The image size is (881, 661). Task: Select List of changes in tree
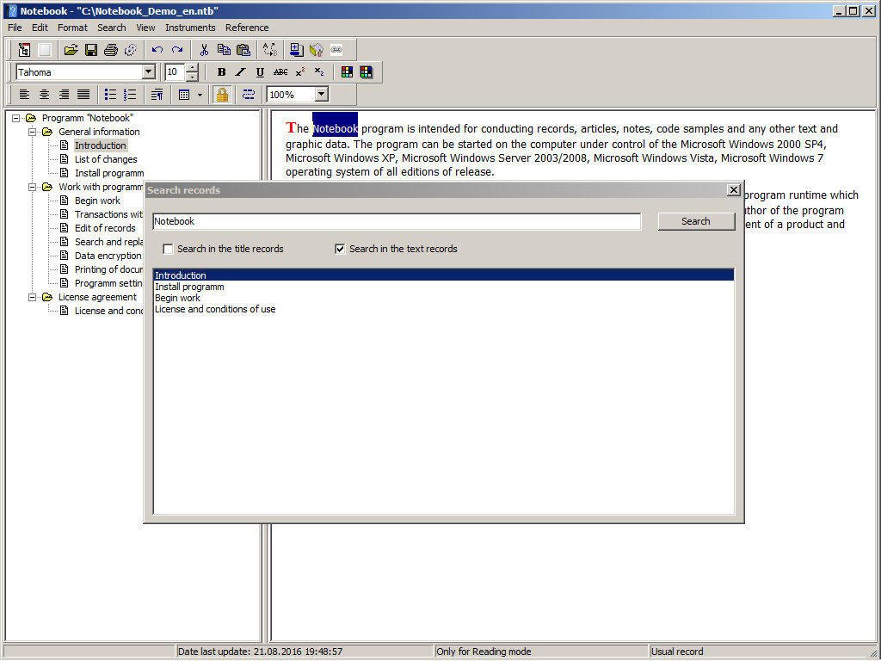106,159
